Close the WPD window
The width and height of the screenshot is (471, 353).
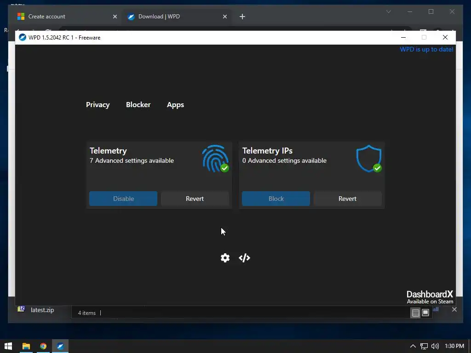point(445,38)
